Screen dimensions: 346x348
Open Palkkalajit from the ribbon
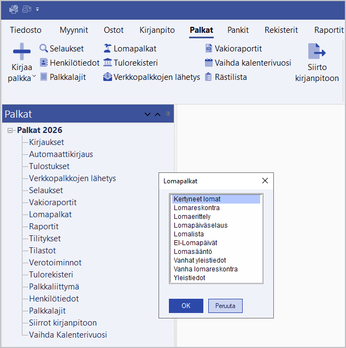(44, 77)
